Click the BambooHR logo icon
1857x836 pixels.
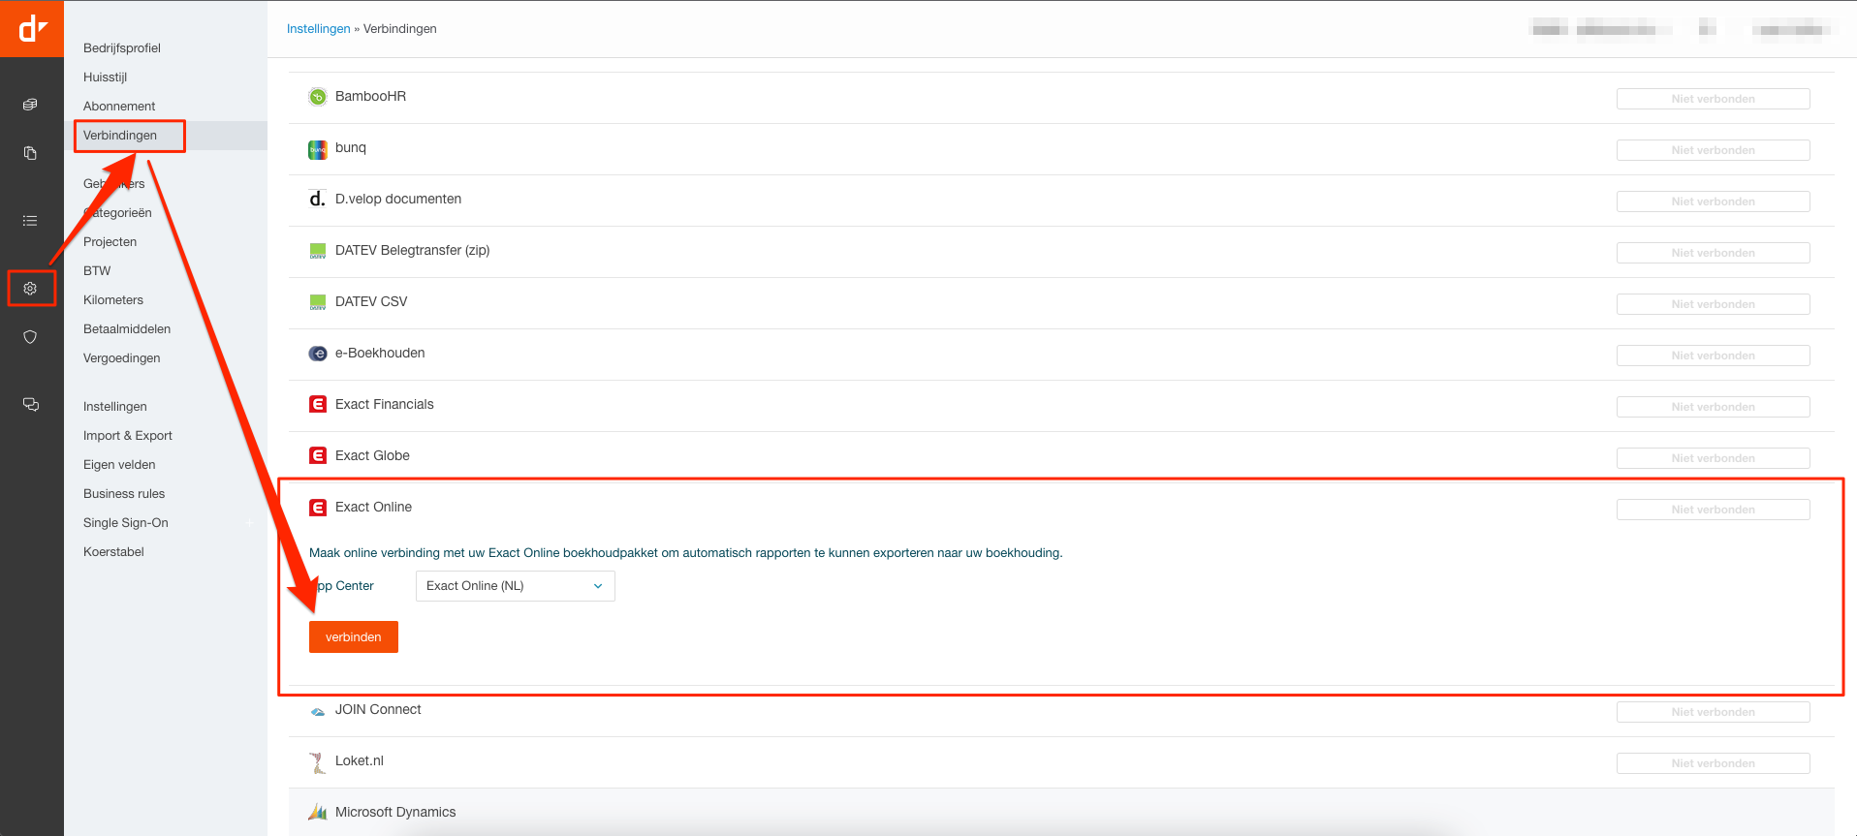[318, 97]
